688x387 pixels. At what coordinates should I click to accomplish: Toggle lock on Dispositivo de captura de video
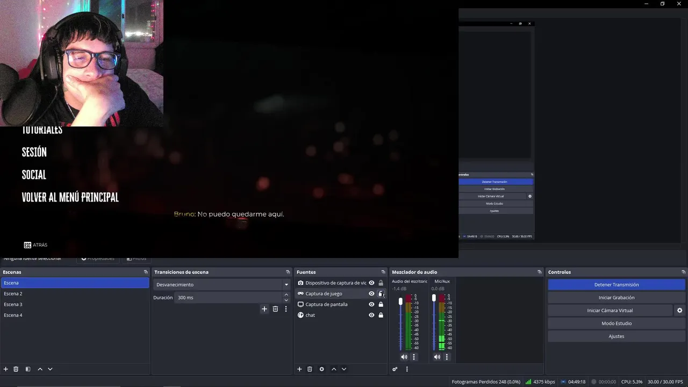point(381,283)
